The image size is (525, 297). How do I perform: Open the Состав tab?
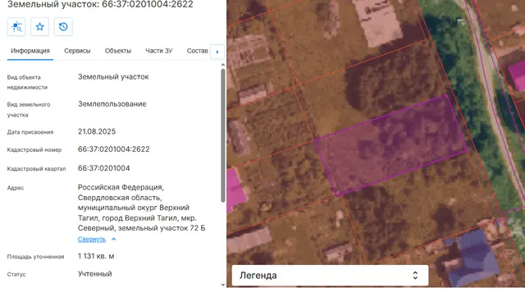click(197, 51)
